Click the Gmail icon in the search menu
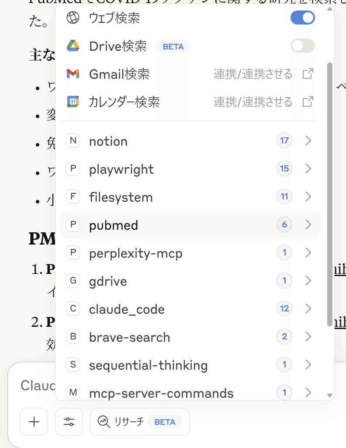Screen dimensions: 346x448 pos(73,73)
